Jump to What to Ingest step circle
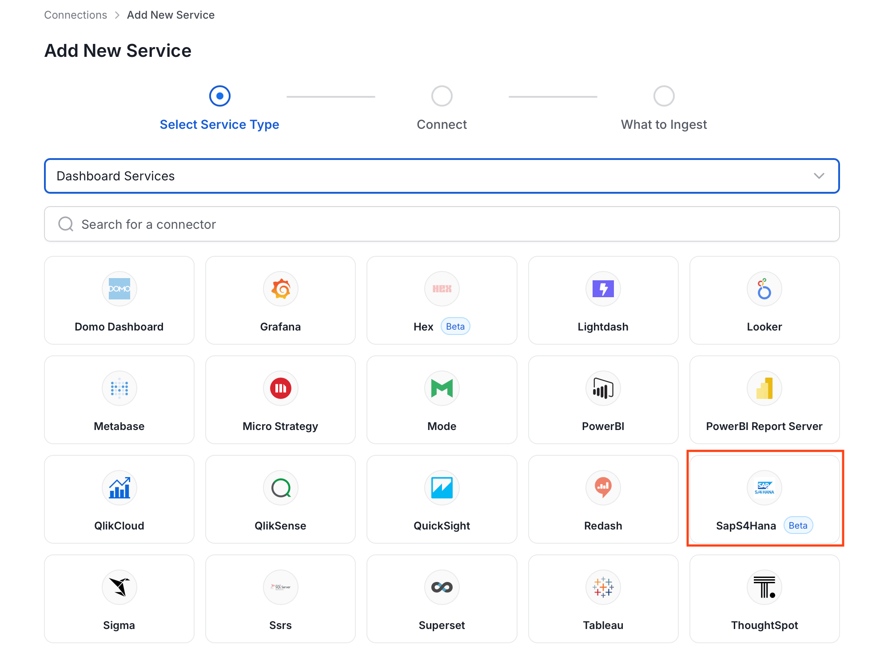 coord(664,96)
